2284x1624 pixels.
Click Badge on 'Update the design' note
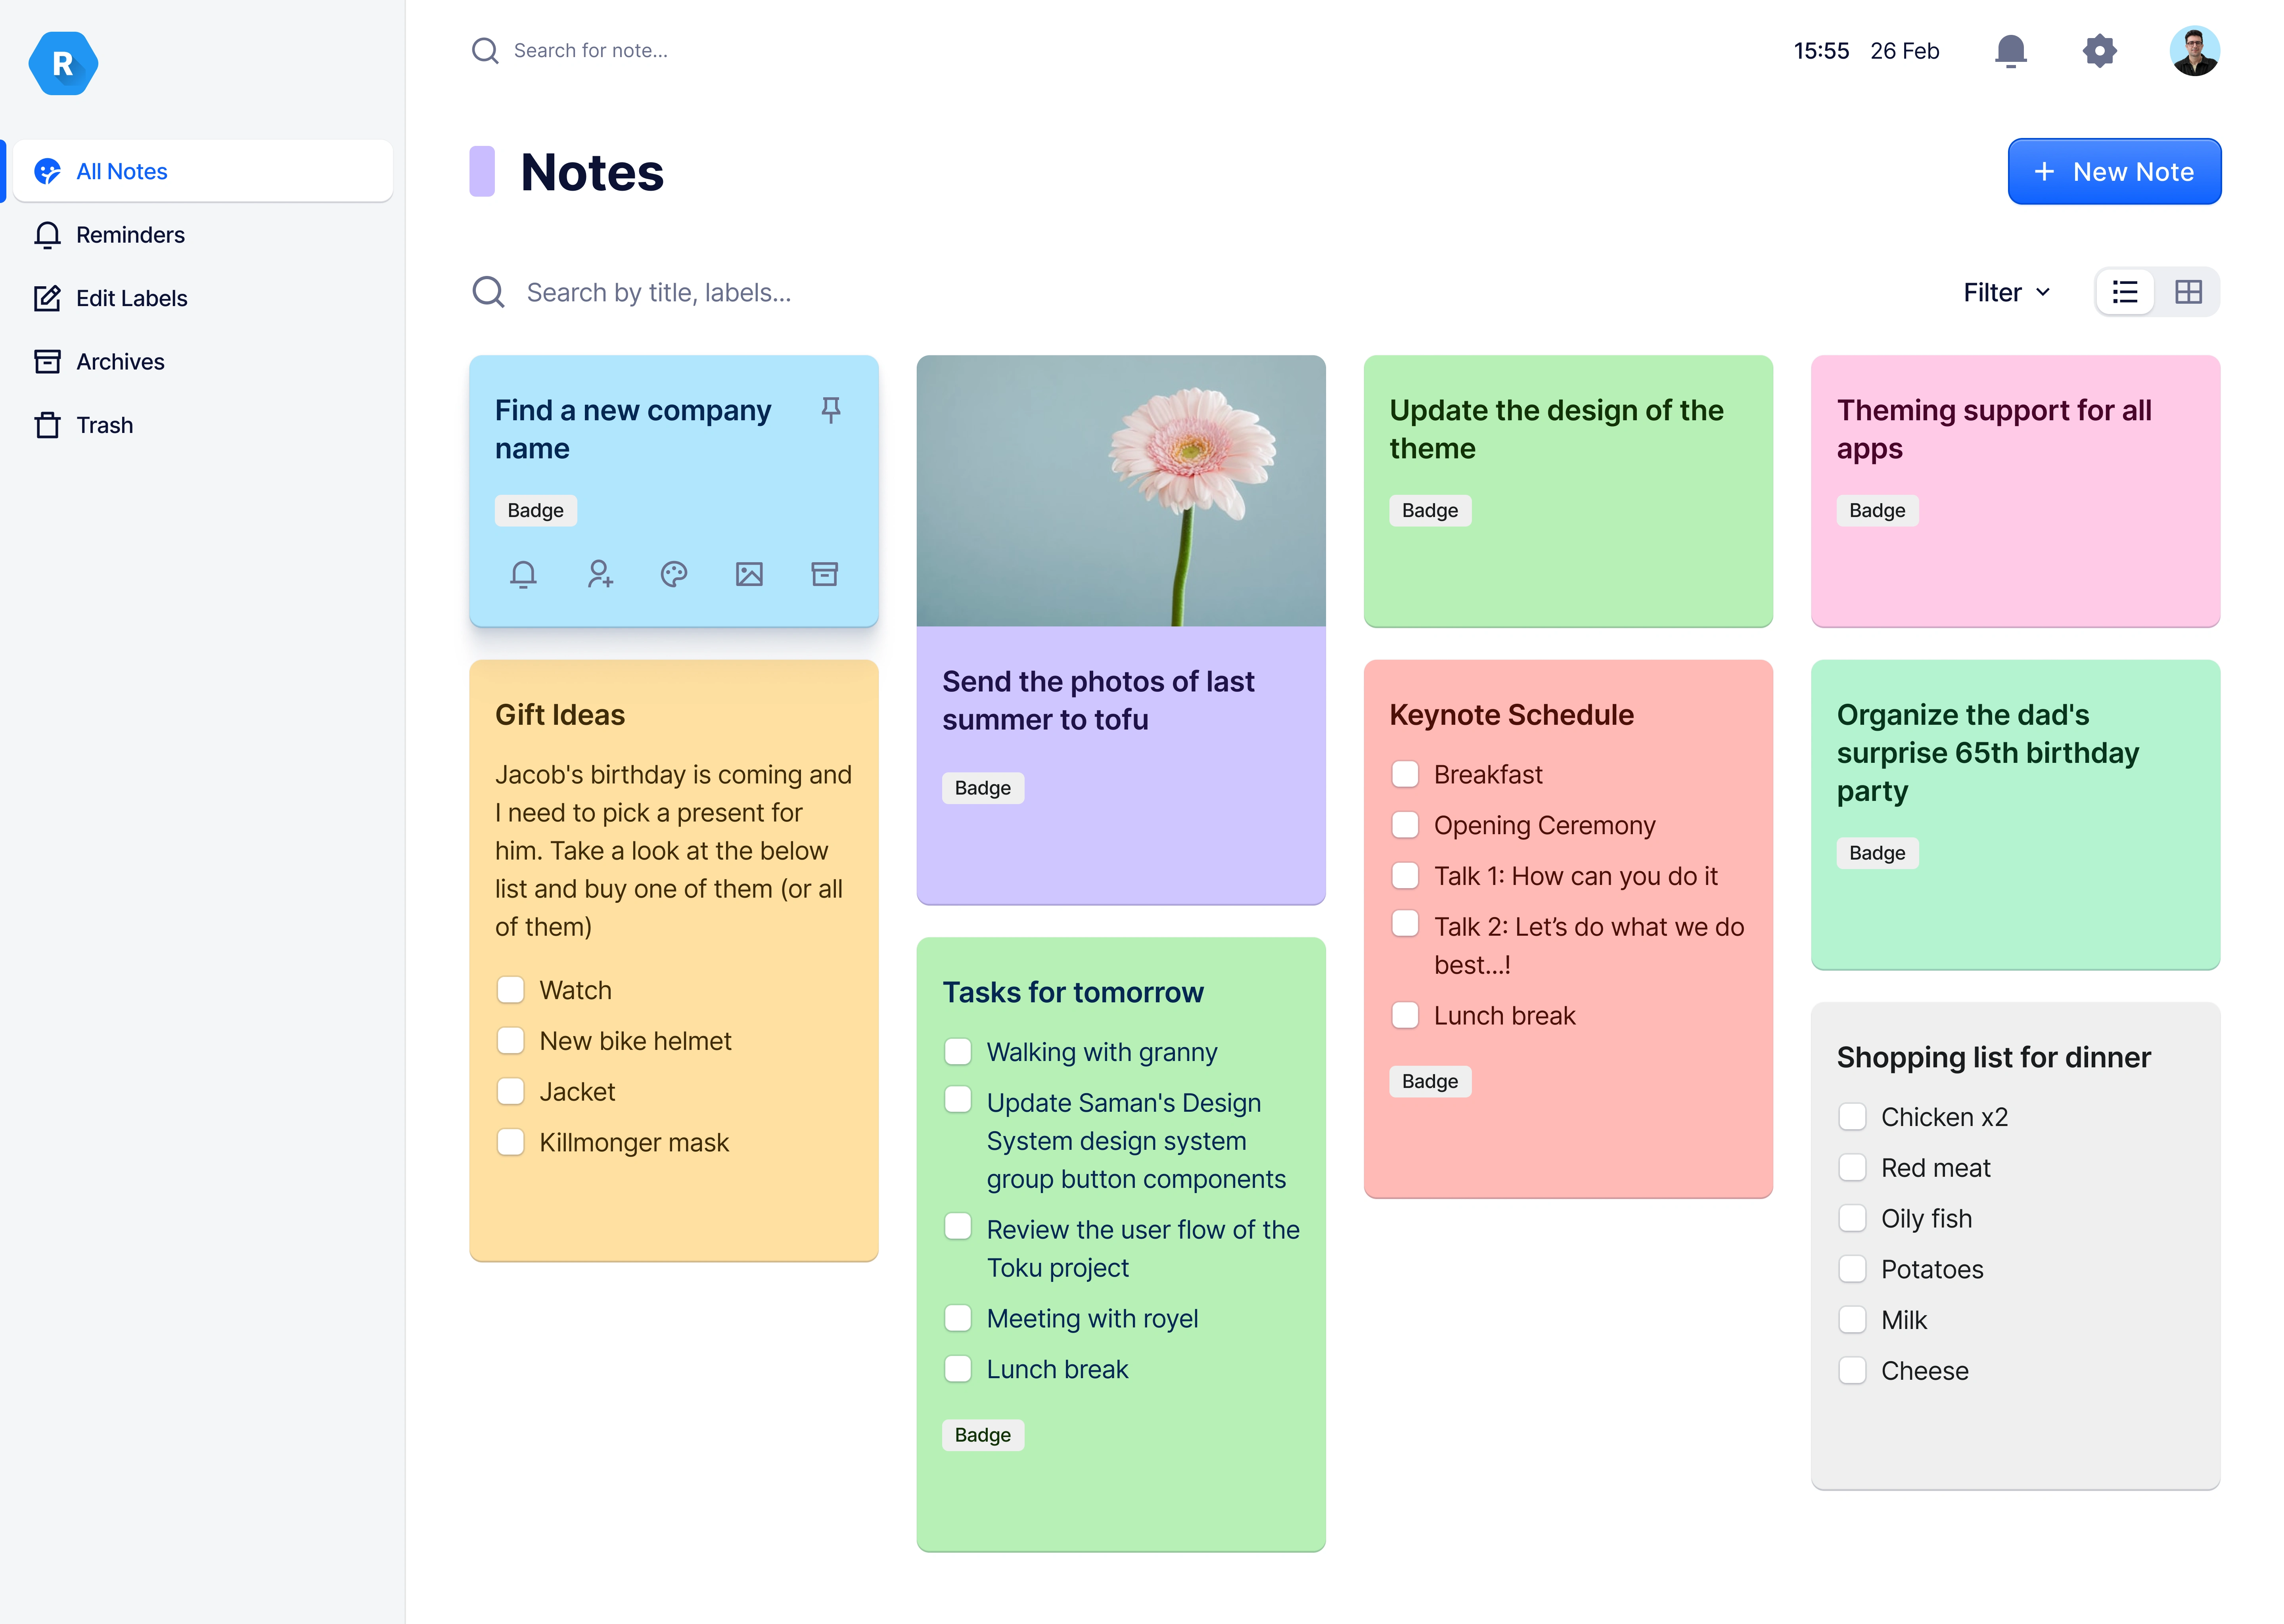1429,511
